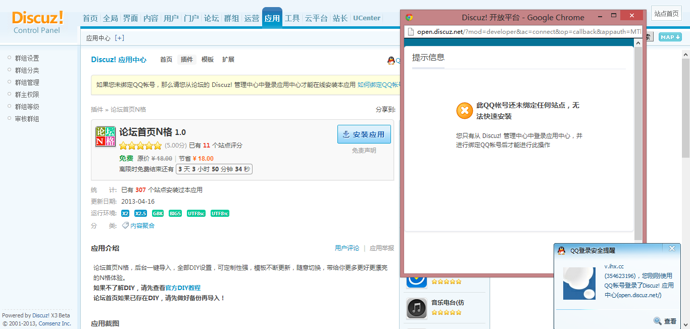
Task: Click the Discuz! link in the footer
Action: point(41,315)
